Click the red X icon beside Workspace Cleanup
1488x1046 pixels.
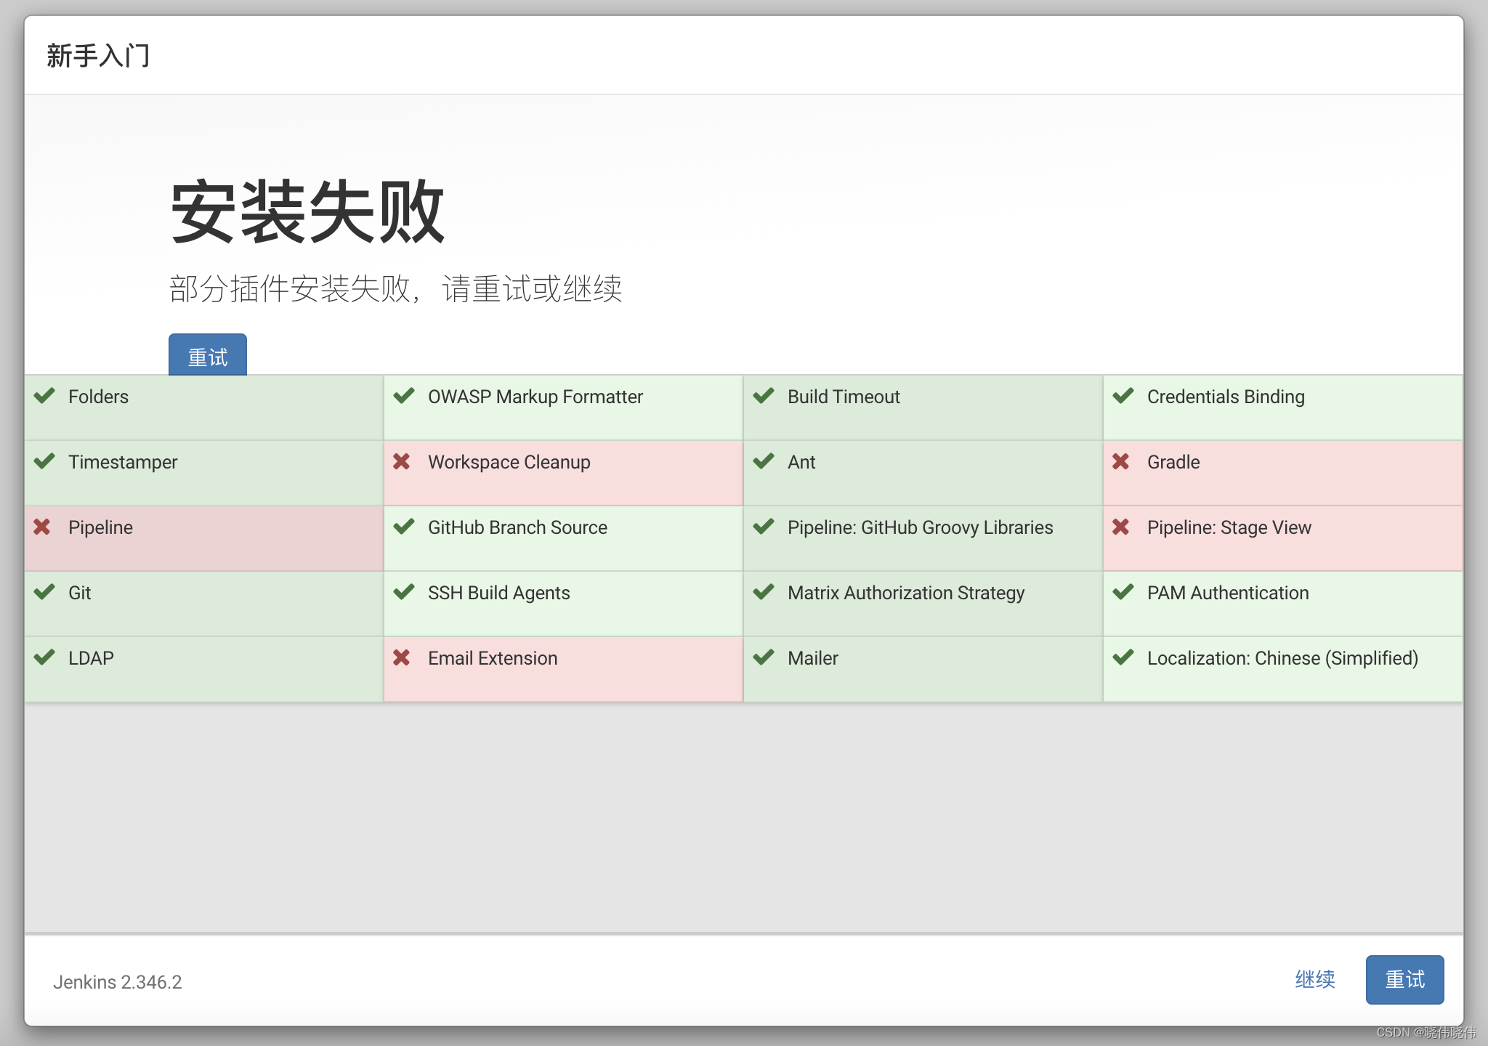coord(402,462)
